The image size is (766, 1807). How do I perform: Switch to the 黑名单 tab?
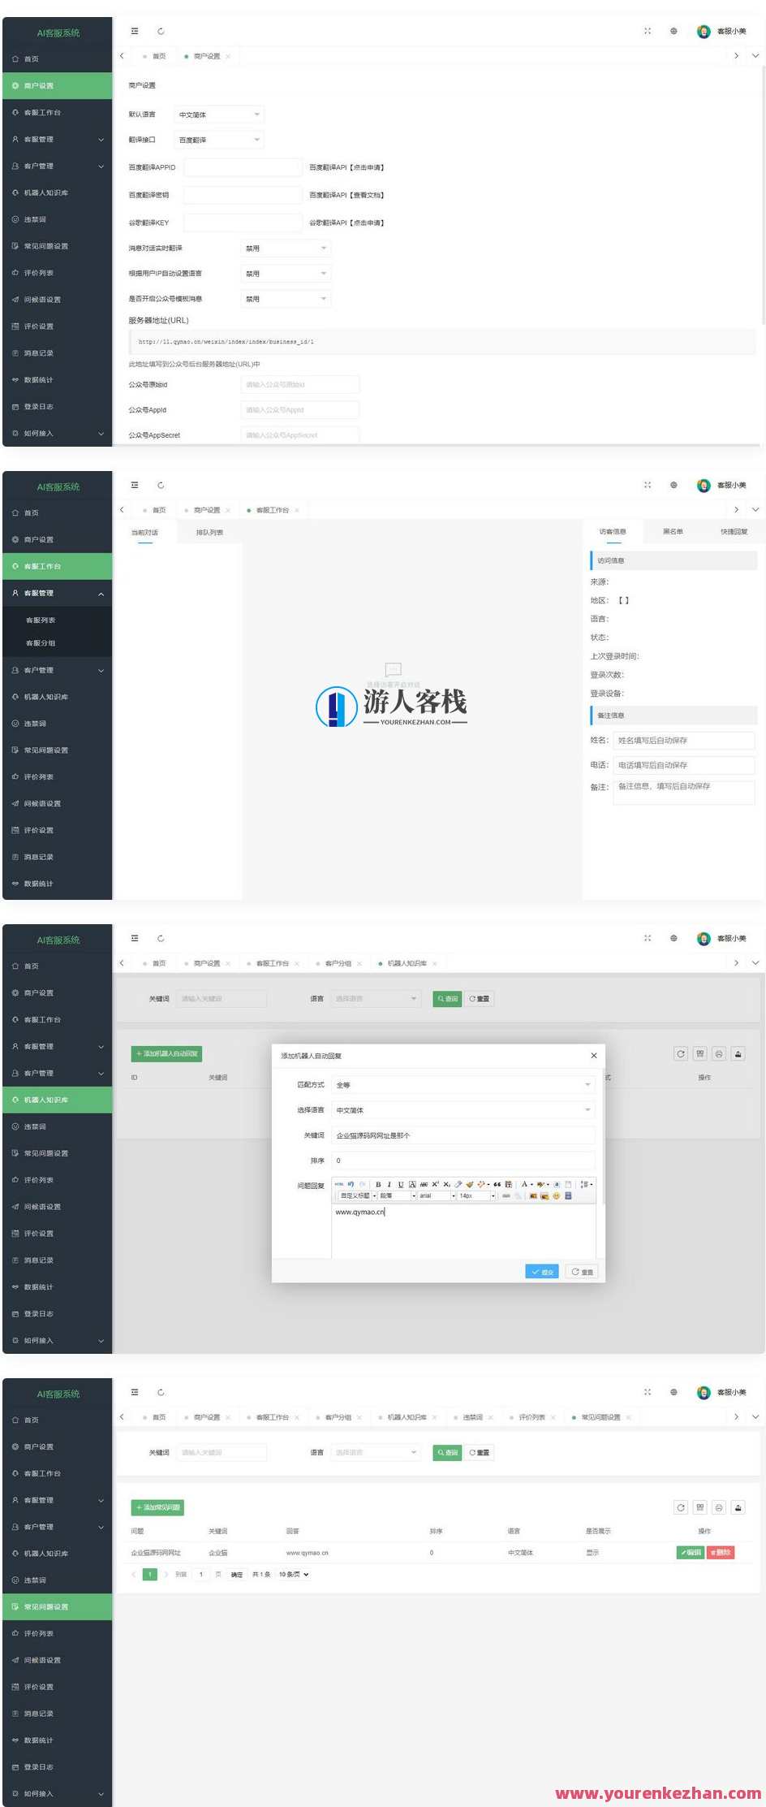(673, 532)
